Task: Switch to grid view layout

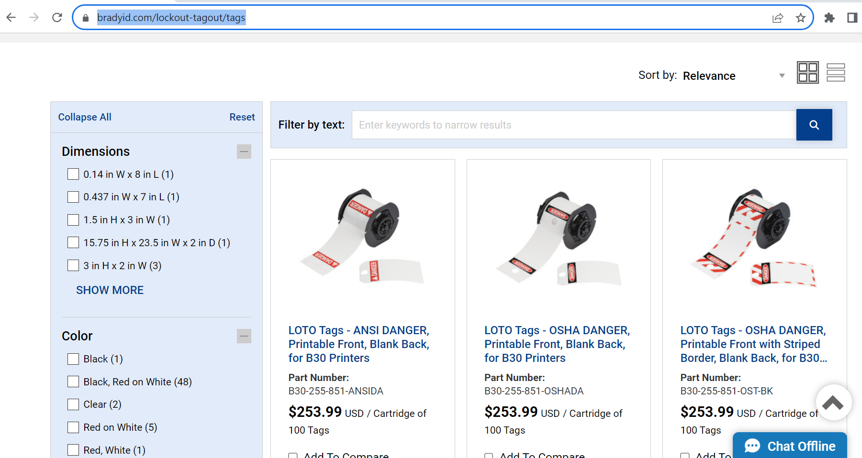Action: coord(808,73)
